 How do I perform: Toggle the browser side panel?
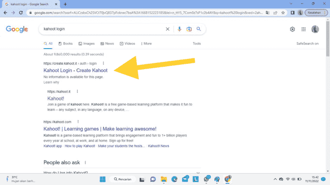[x=293, y=13]
